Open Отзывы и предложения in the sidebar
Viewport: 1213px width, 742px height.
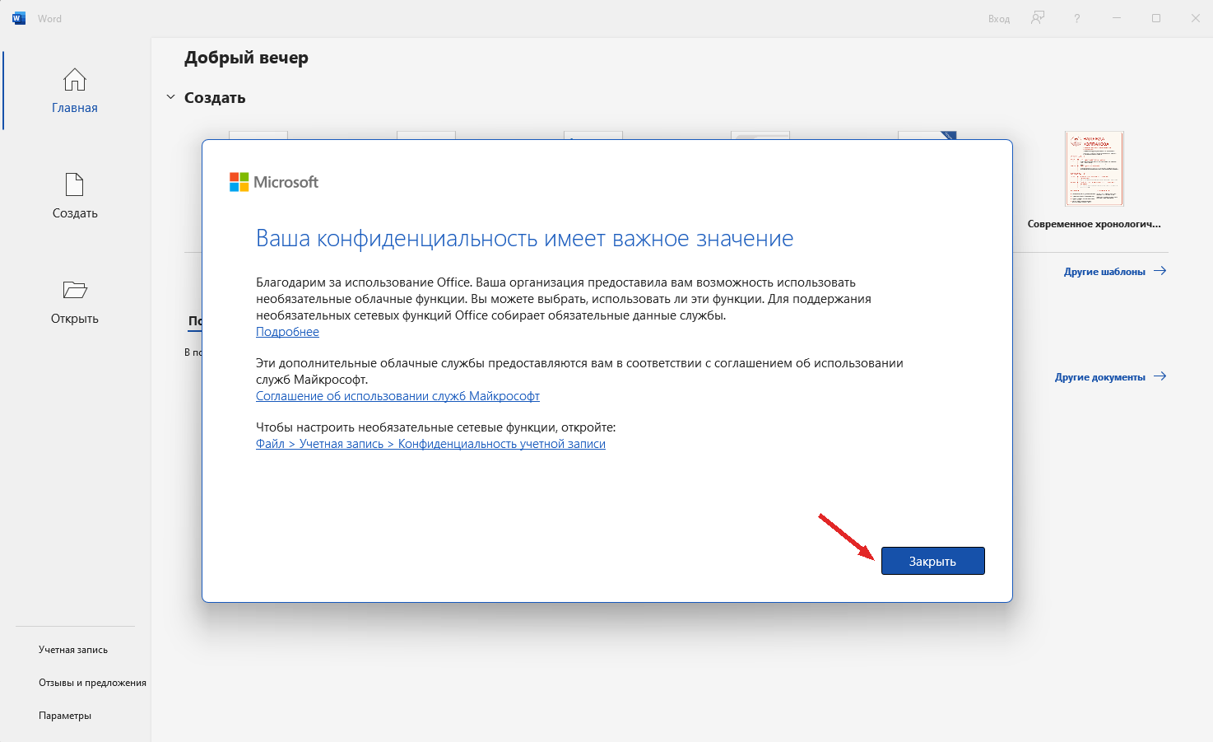92,683
